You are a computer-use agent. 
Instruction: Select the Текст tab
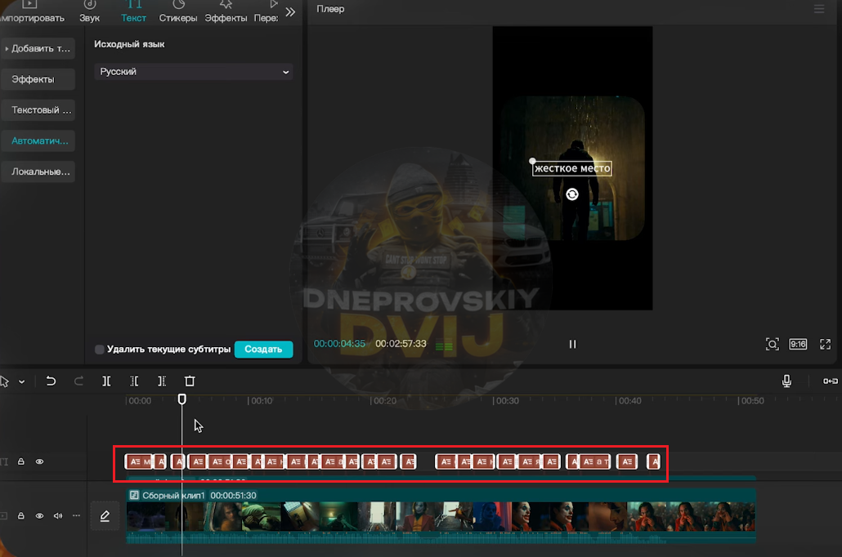tap(133, 11)
